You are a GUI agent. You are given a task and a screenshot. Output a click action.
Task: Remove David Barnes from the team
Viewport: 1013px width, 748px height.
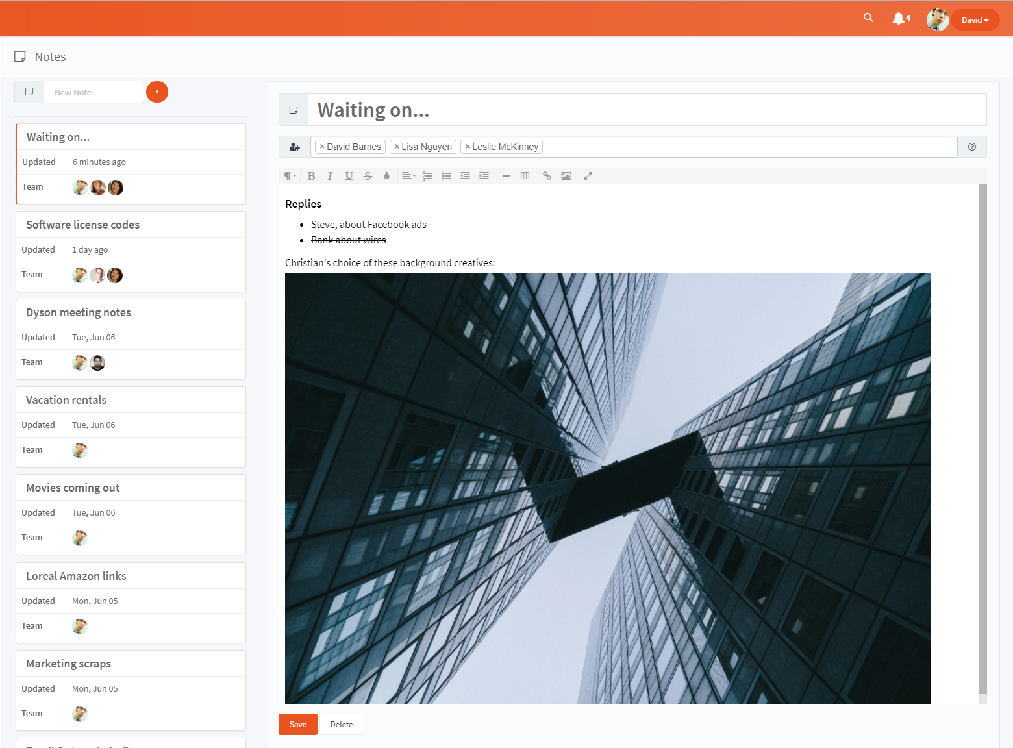[322, 147]
